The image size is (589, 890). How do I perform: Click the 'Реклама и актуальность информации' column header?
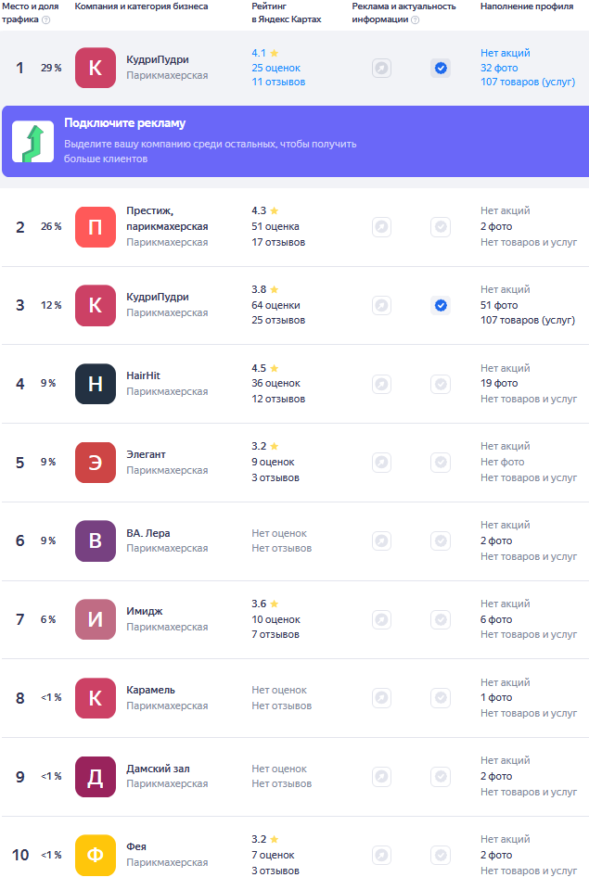click(x=403, y=12)
